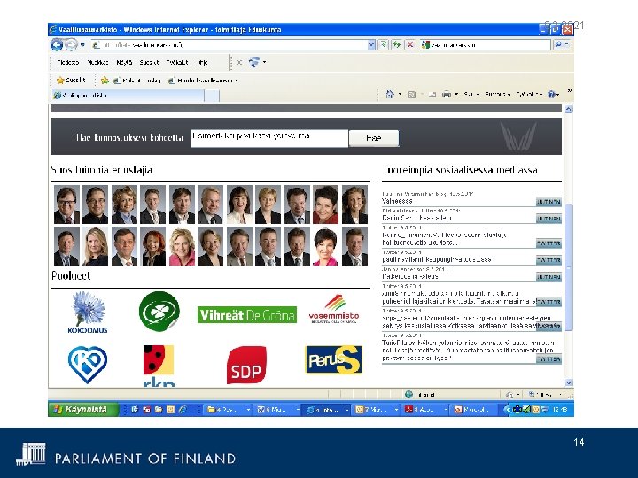Click the Internet Explorer quick launch icon
Screen dimensions: 638x478
[x=182, y=410]
